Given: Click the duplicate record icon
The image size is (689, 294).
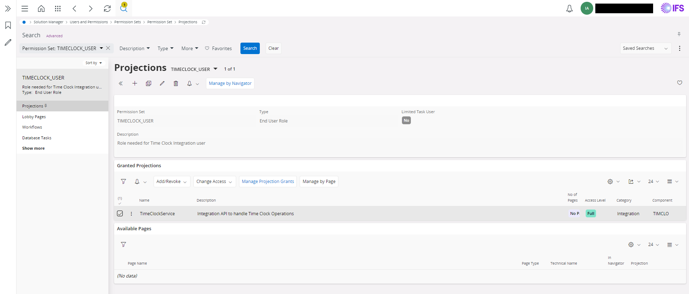Looking at the screenshot, I should click(x=149, y=83).
